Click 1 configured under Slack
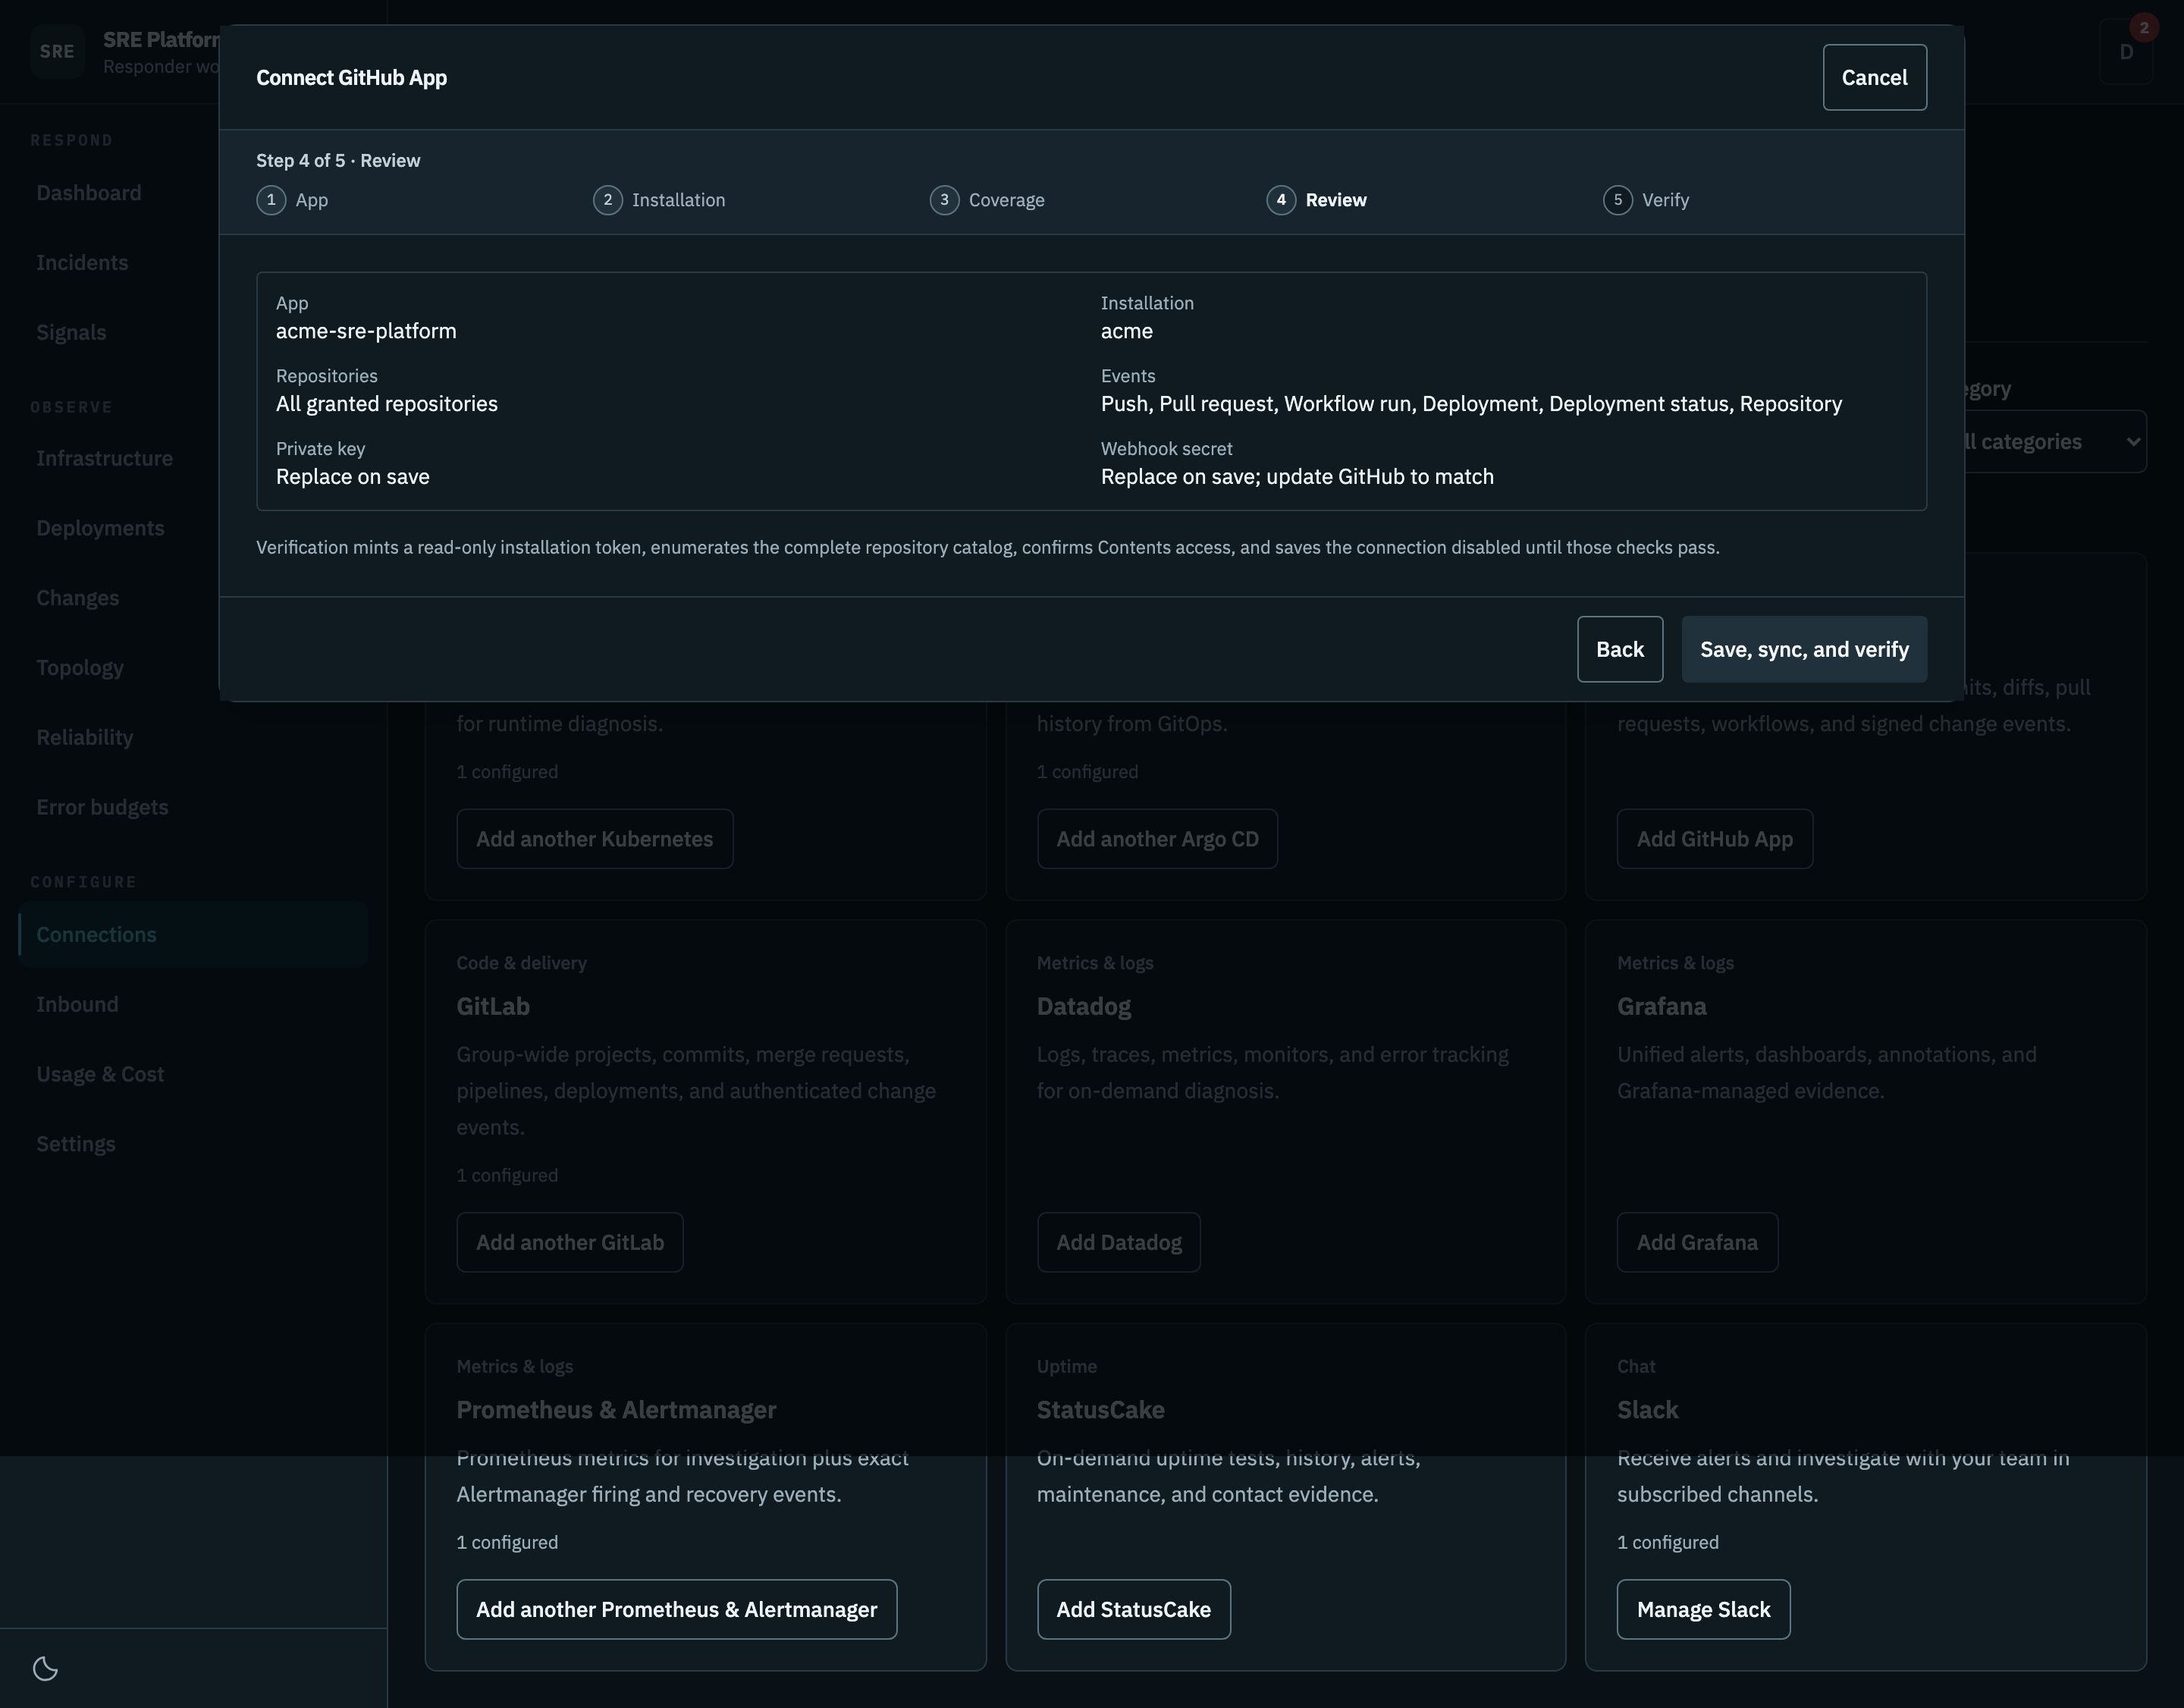The width and height of the screenshot is (2184, 1708). coord(1667,1542)
